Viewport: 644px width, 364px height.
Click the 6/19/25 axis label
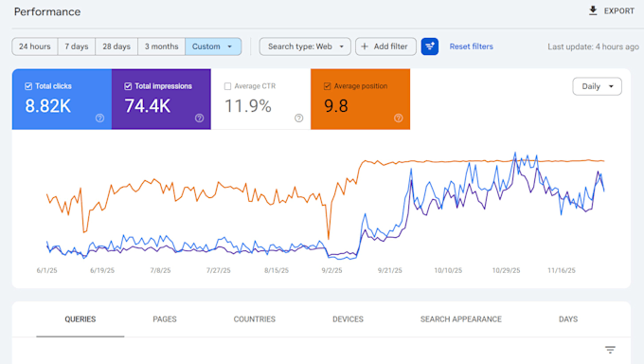pos(102,270)
